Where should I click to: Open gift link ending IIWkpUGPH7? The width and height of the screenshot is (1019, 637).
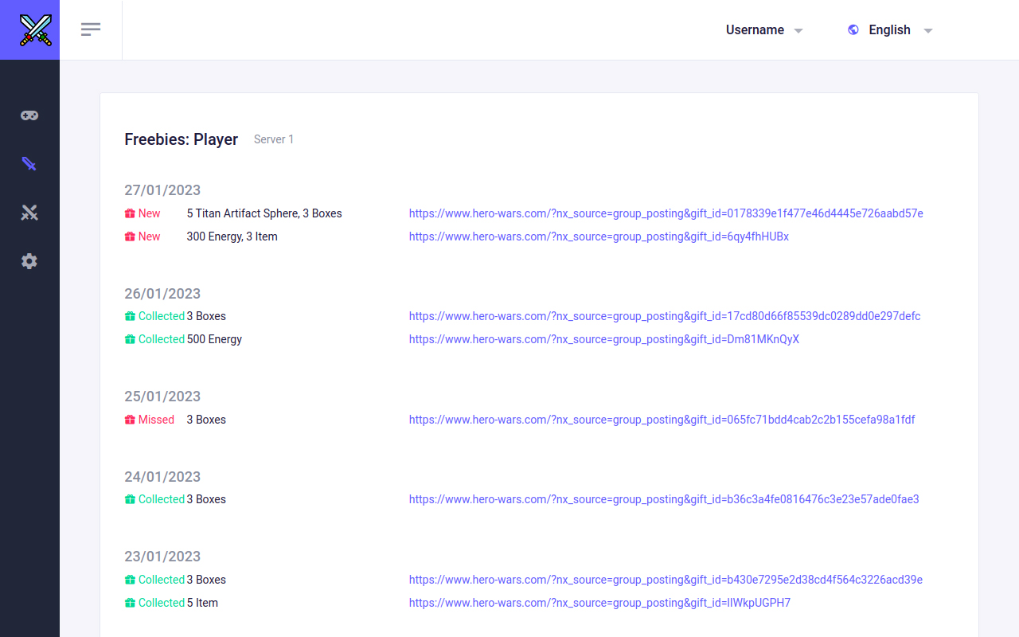click(x=600, y=603)
